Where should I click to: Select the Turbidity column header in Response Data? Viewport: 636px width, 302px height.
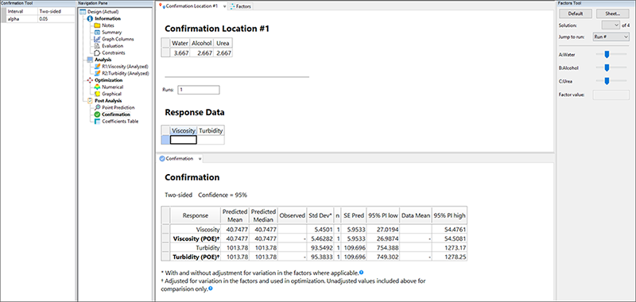pos(211,130)
